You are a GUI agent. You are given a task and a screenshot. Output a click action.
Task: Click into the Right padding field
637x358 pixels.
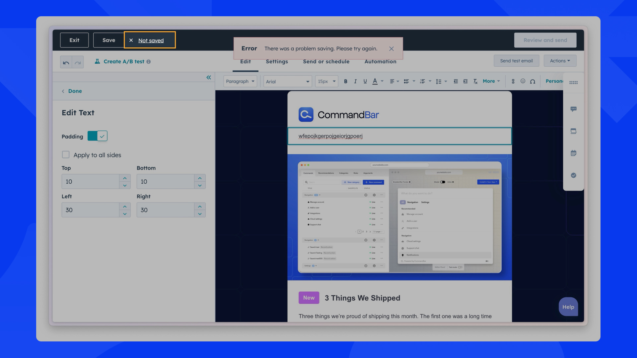click(166, 210)
